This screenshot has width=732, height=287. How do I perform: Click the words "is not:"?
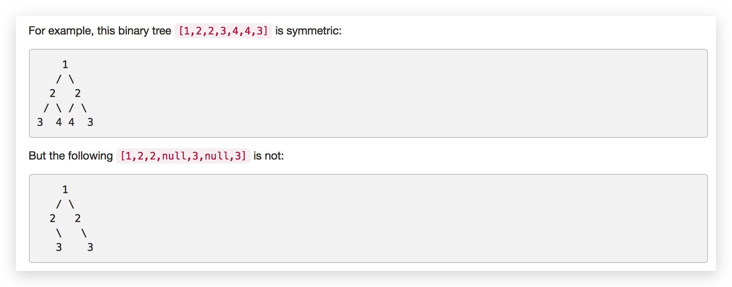click(268, 156)
